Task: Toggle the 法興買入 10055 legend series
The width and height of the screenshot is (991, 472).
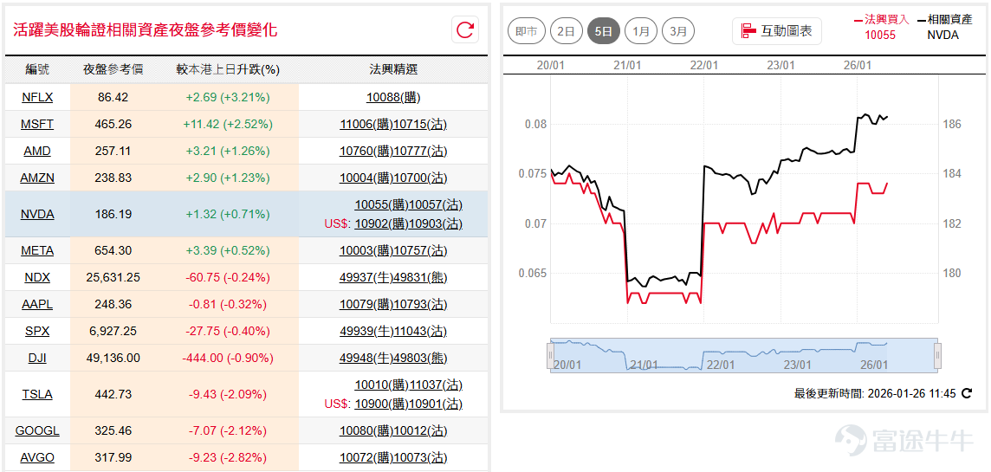Action: click(x=880, y=27)
